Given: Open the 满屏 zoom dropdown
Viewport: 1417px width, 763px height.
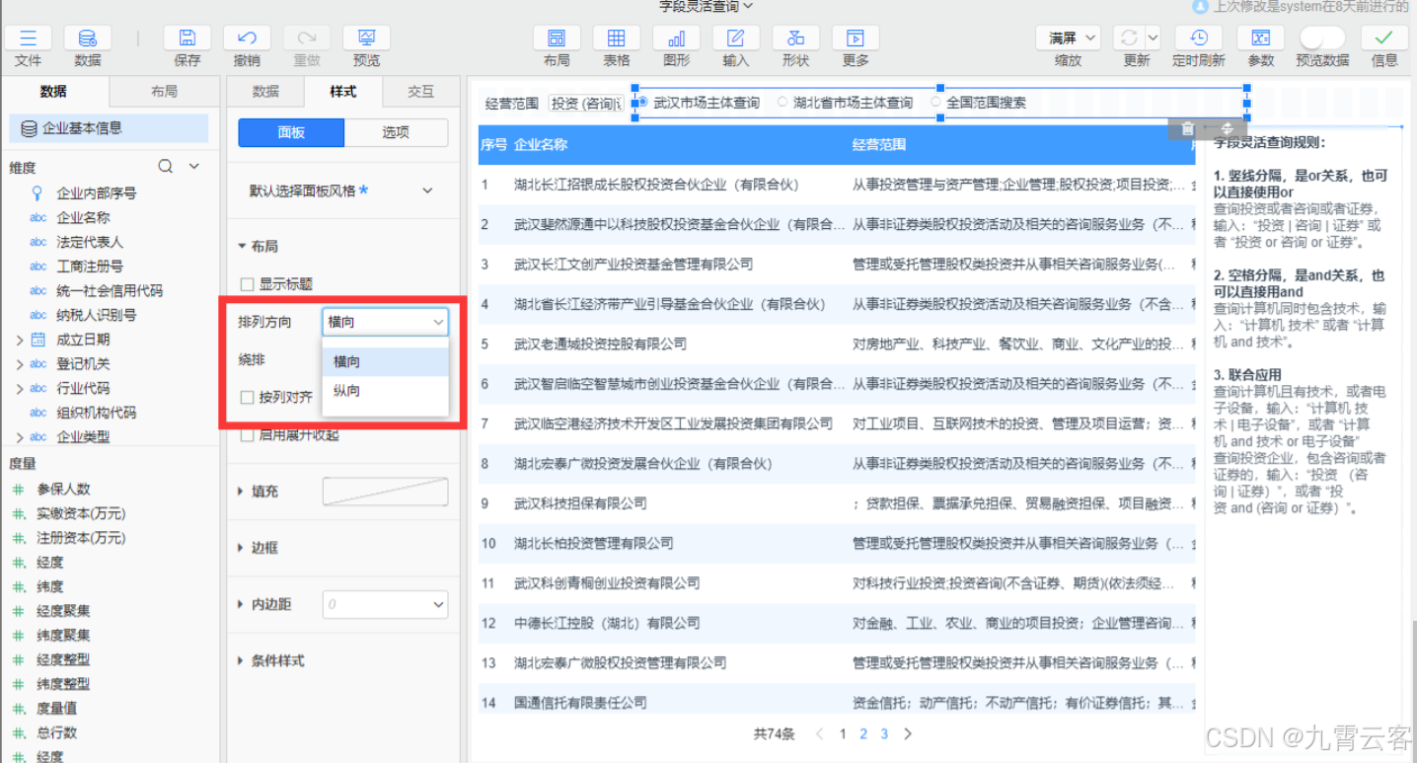Looking at the screenshot, I should click(1069, 38).
